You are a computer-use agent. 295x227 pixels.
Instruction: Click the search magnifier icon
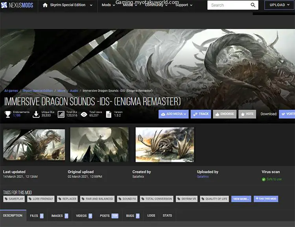[x=253, y=5]
